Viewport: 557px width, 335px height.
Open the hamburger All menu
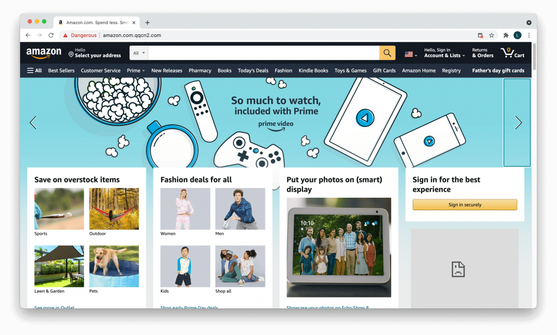(x=34, y=70)
